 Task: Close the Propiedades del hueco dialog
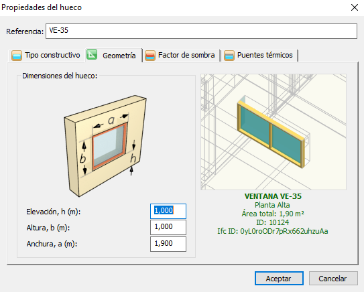355,7
